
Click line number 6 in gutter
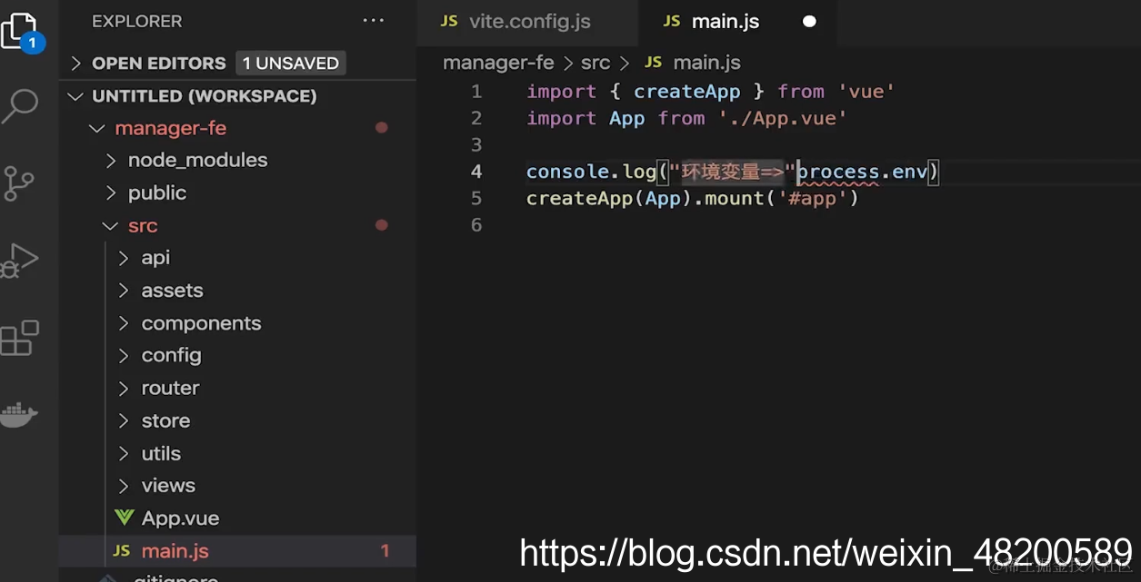tap(476, 224)
